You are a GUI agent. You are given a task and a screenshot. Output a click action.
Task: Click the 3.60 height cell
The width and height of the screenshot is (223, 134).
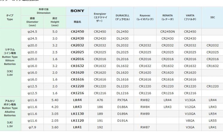55,127
